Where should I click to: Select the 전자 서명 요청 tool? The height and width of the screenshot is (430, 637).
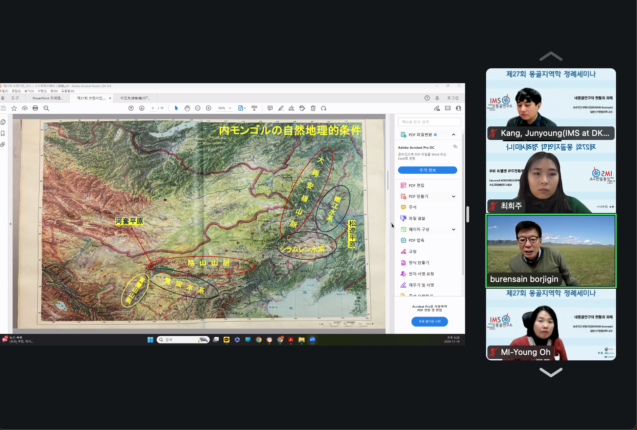pyautogui.click(x=417, y=274)
